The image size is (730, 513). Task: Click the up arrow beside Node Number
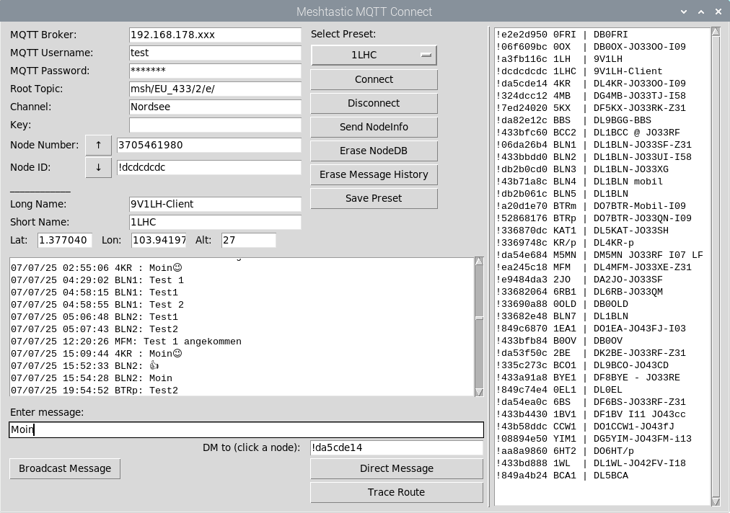pos(98,145)
